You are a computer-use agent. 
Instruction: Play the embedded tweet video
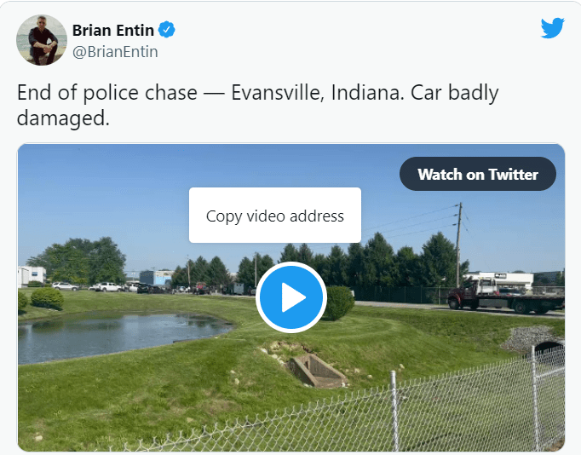point(291,297)
